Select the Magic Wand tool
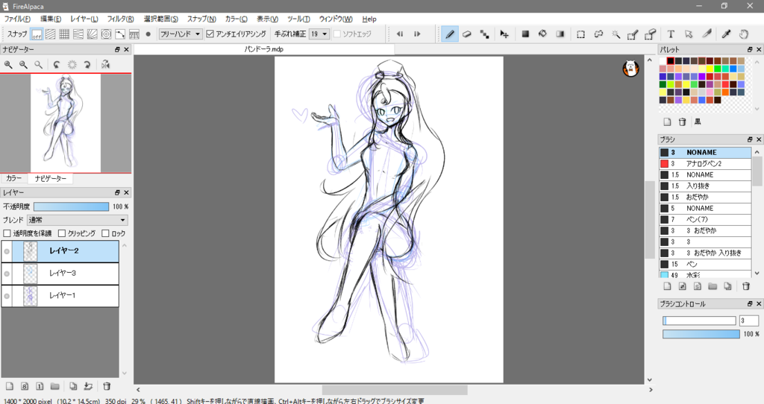The height and width of the screenshot is (404, 764). (616, 34)
